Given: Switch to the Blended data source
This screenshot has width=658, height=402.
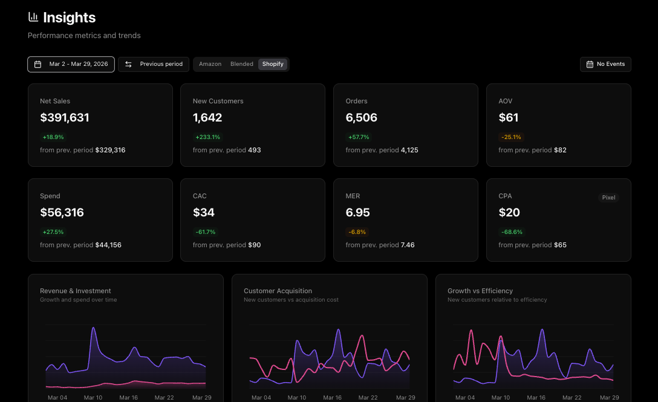Looking at the screenshot, I should pyautogui.click(x=241, y=63).
